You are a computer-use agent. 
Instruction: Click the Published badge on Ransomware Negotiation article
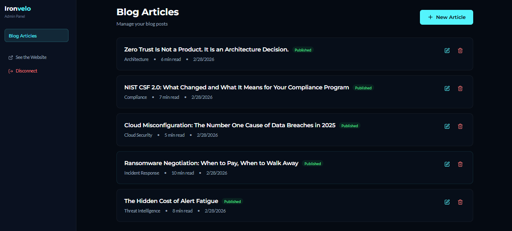click(313, 163)
